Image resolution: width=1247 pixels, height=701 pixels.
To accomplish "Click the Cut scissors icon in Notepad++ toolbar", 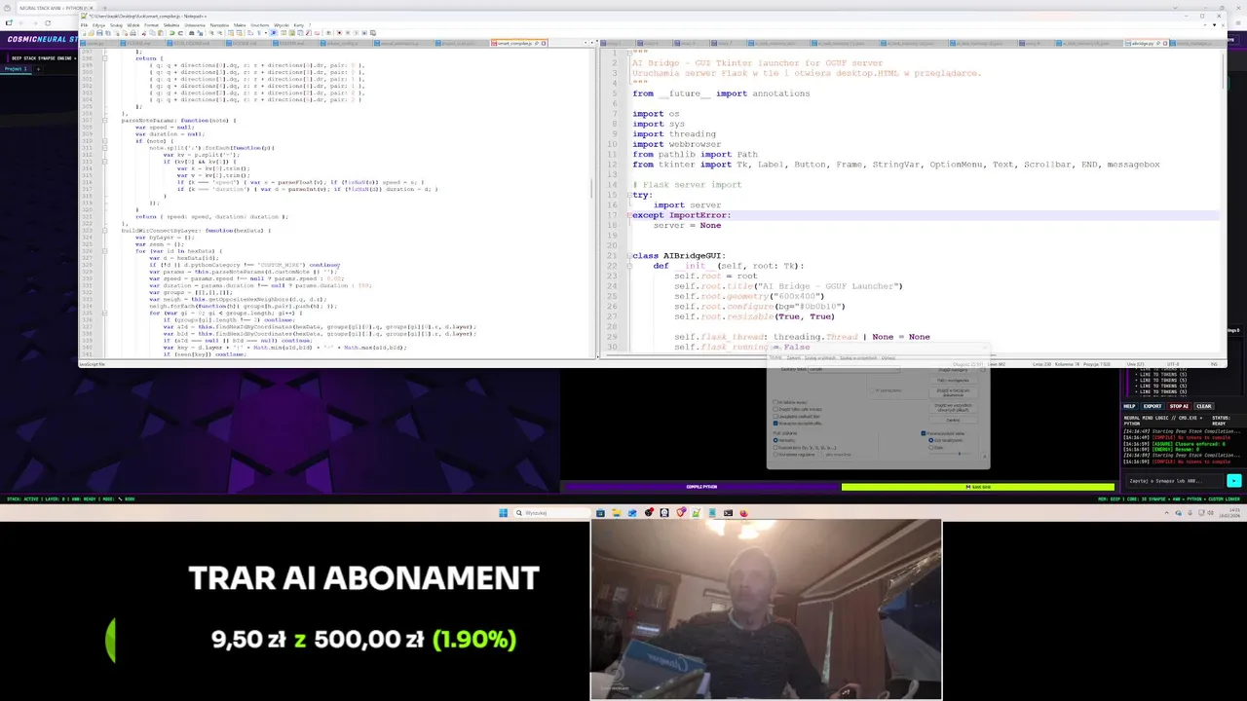I will 143,33.
